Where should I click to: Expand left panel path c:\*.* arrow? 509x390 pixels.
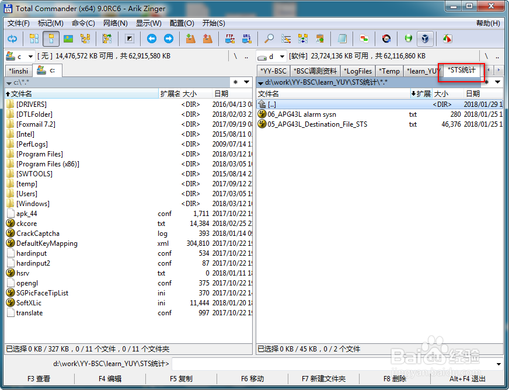coord(9,83)
